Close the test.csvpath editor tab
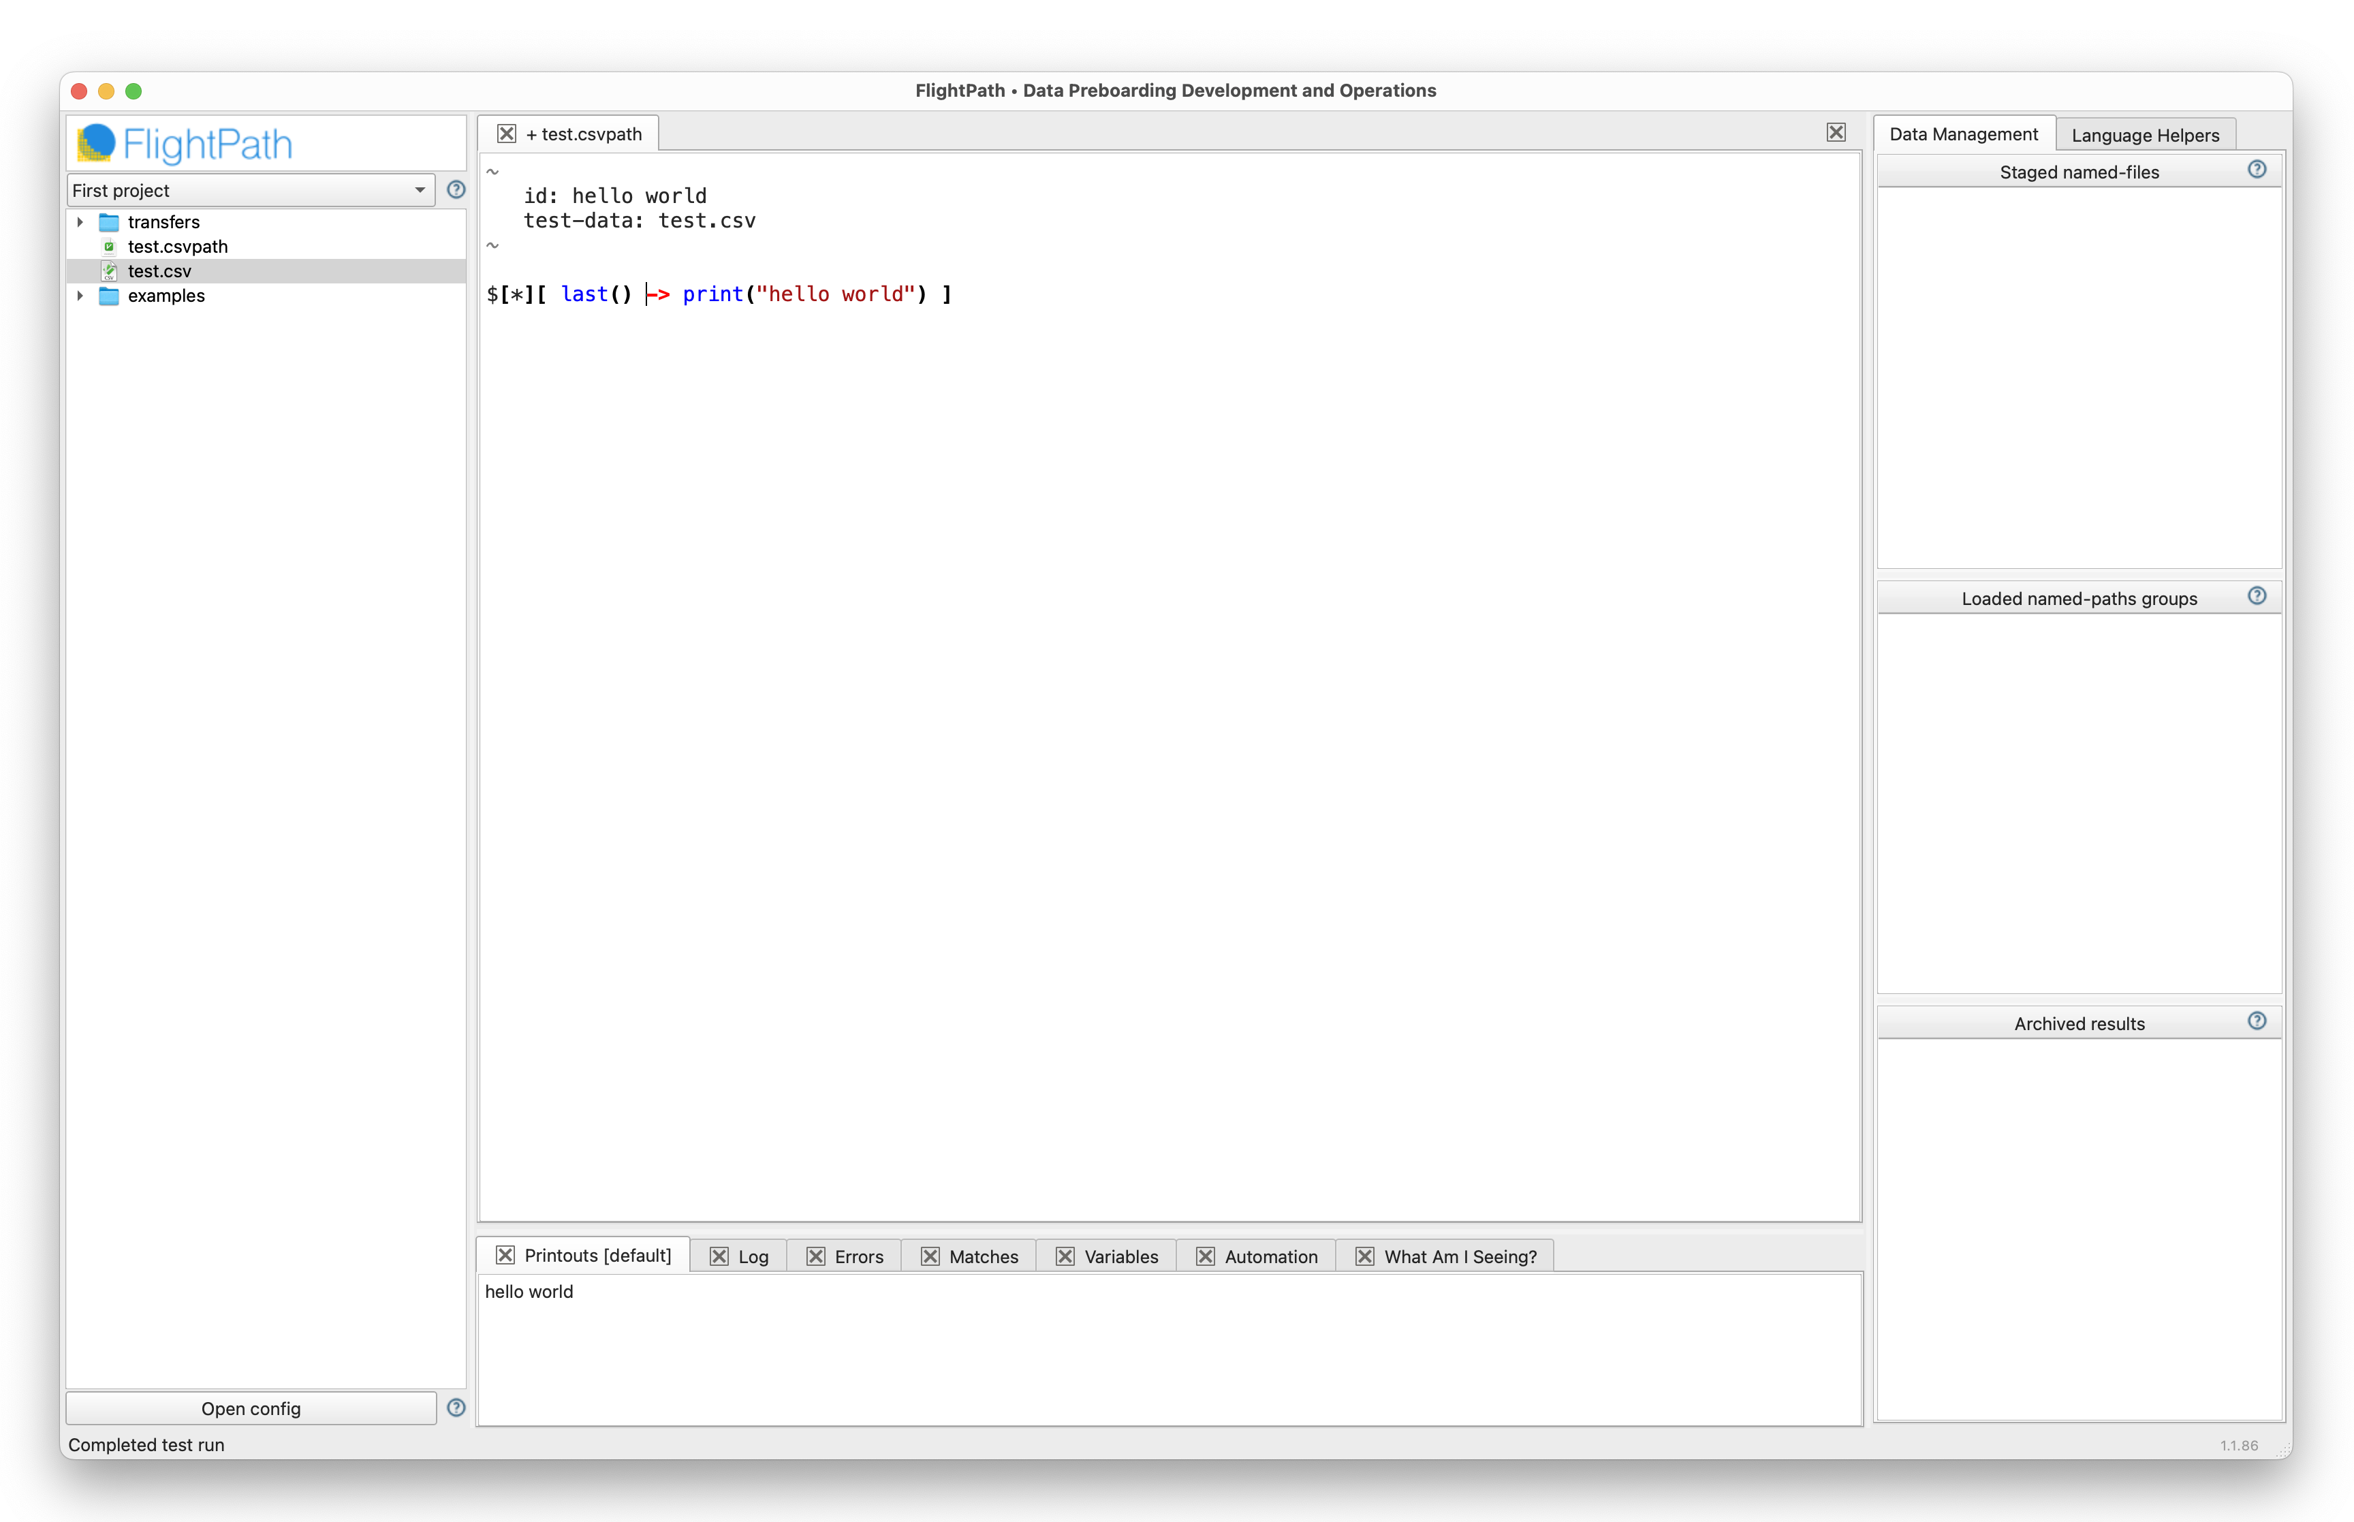The width and height of the screenshot is (2354, 1522). point(506,134)
